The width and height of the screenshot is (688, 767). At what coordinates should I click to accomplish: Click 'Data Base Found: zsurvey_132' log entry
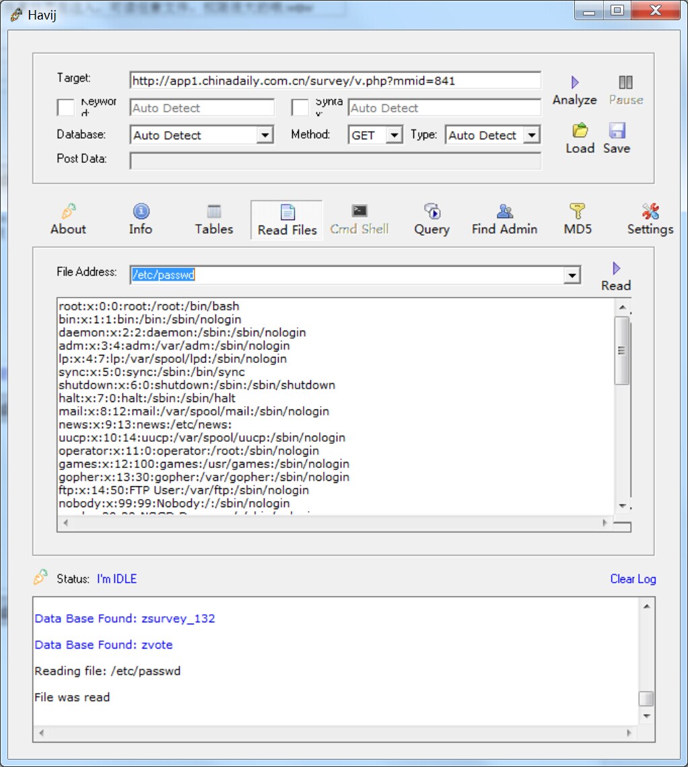(125, 619)
